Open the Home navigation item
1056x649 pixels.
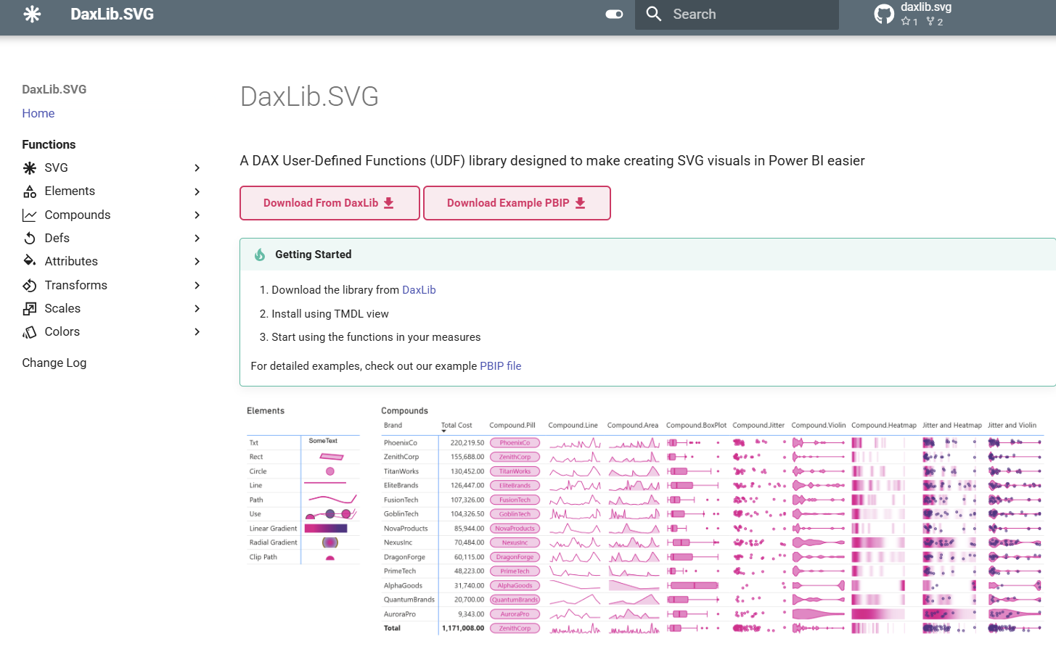(x=38, y=113)
